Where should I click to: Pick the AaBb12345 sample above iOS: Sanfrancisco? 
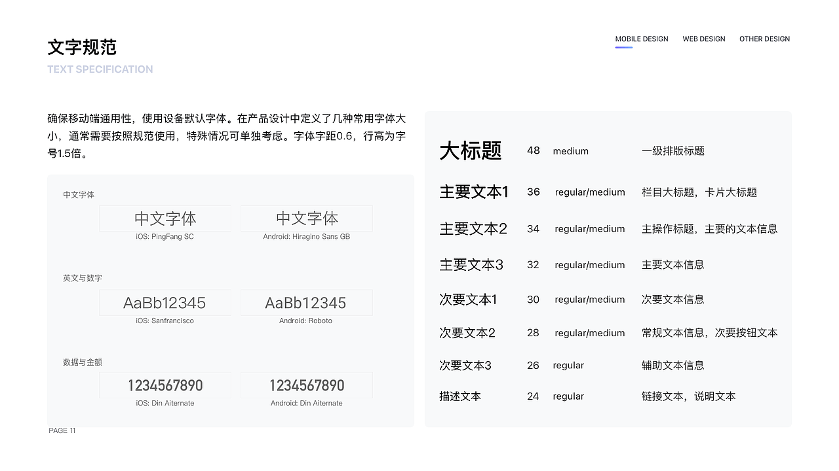[x=165, y=303]
